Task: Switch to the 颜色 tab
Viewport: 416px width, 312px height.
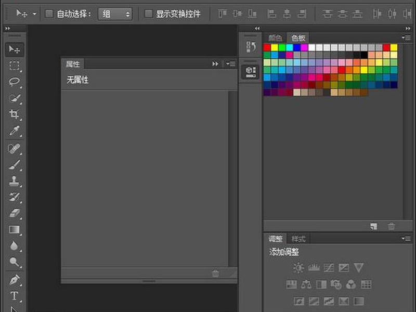Action: pos(275,38)
